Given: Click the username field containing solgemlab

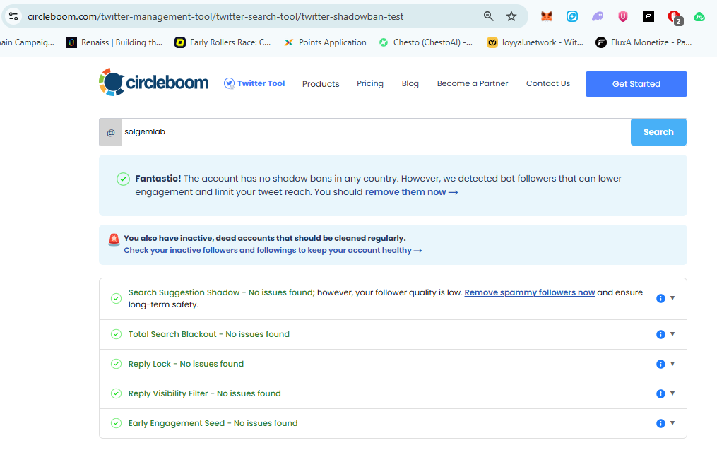Looking at the screenshot, I should pyautogui.click(x=375, y=132).
